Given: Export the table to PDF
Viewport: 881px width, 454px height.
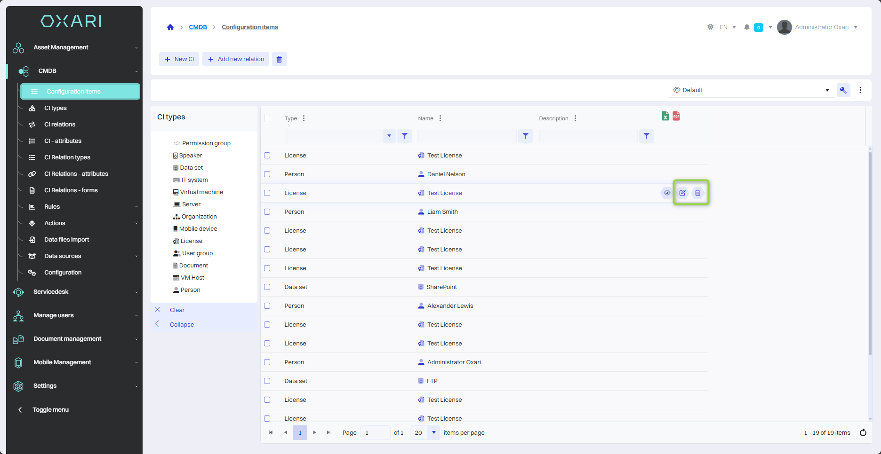Looking at the screenshot, I should click(676, 116).
